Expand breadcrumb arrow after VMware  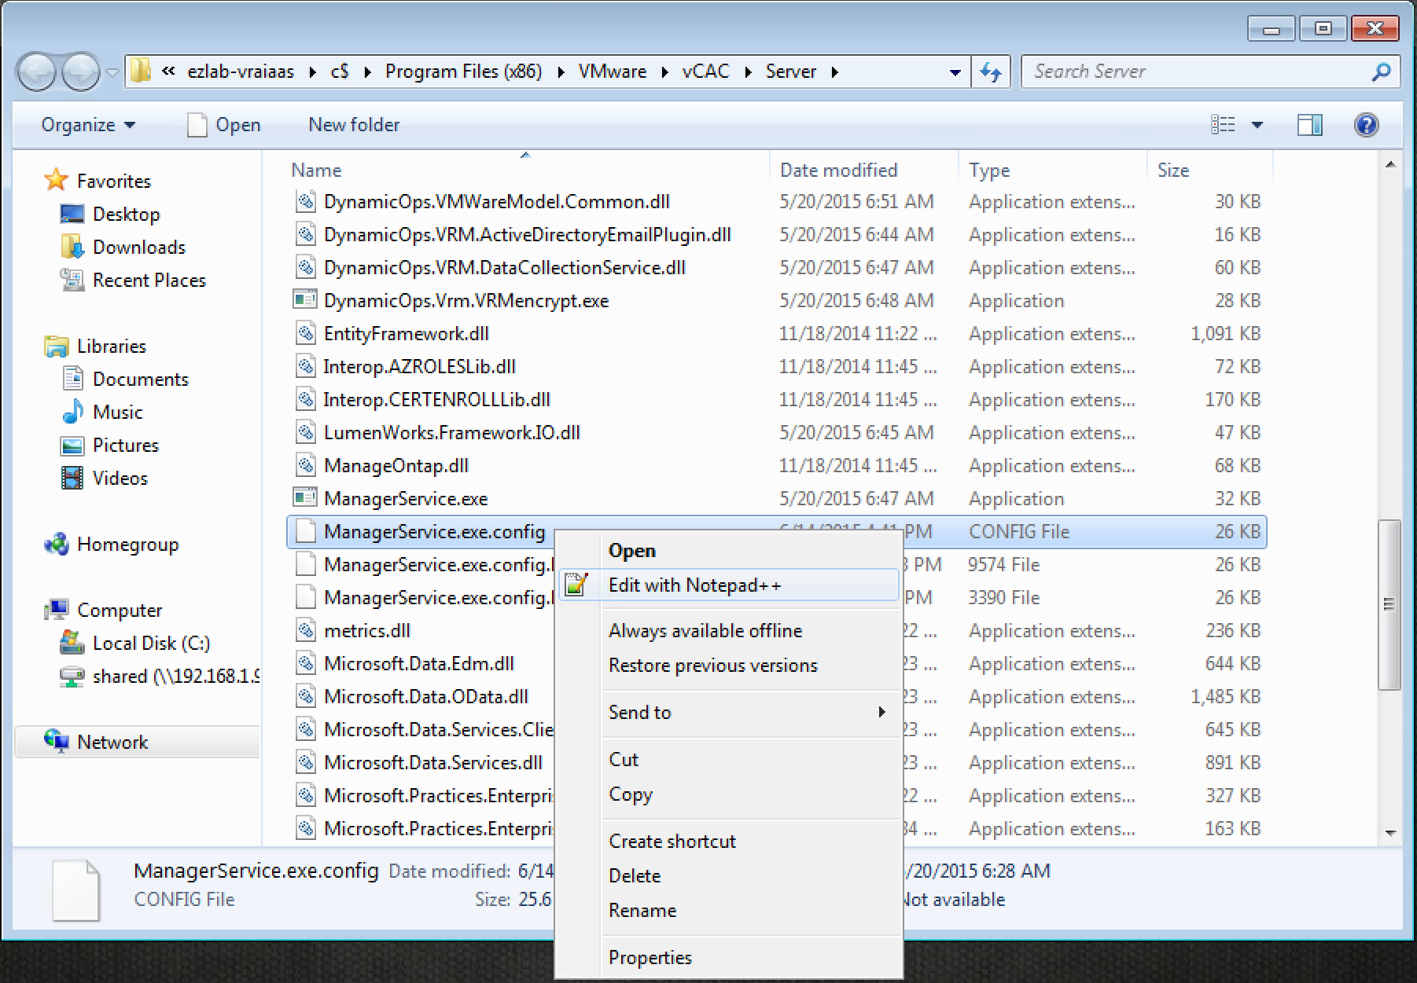click(x=664, y=72)
